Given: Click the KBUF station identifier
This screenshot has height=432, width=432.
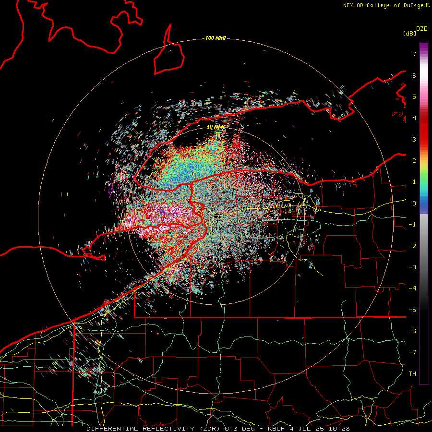Looking at the screenshot, I should [x=276, y=429].
